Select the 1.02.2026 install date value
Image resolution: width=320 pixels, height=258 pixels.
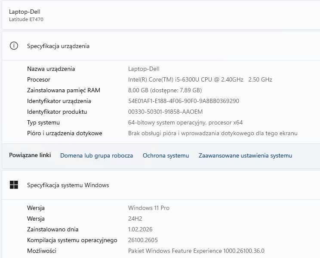[140, 229]
